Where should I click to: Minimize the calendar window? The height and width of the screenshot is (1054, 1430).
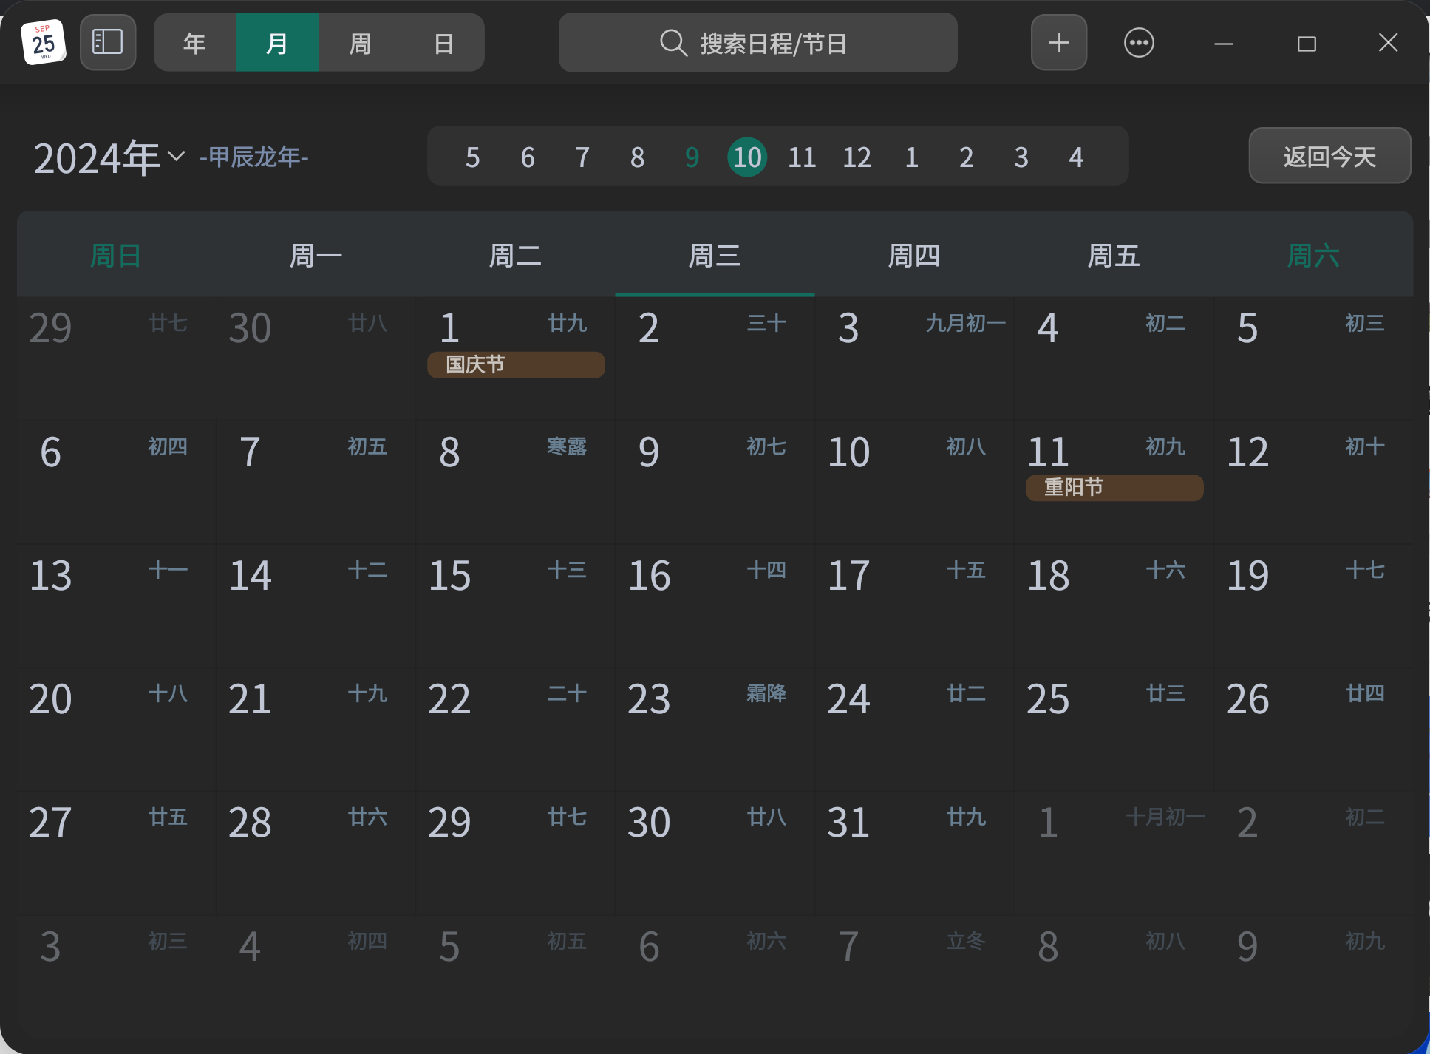[x=1223, y=44]
